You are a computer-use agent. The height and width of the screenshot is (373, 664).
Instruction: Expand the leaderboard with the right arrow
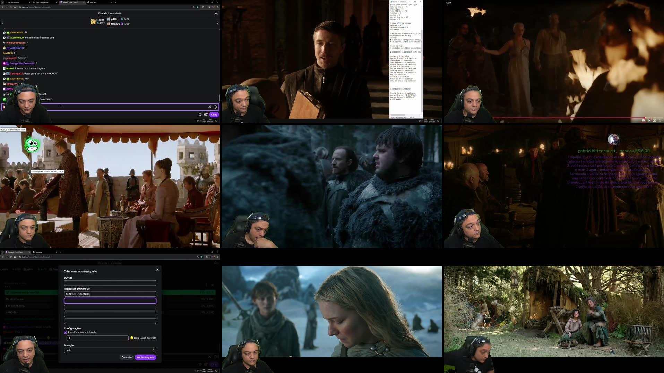click(217, 22)
